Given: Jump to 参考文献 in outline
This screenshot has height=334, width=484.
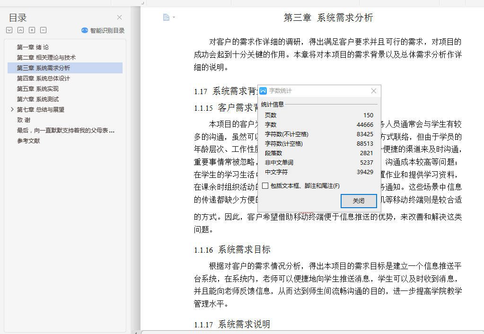Looking at the screenshot, I should pos(28,141).
